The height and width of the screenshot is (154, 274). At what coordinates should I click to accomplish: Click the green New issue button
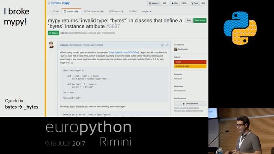pyautogui.click(x=200, y=21)
